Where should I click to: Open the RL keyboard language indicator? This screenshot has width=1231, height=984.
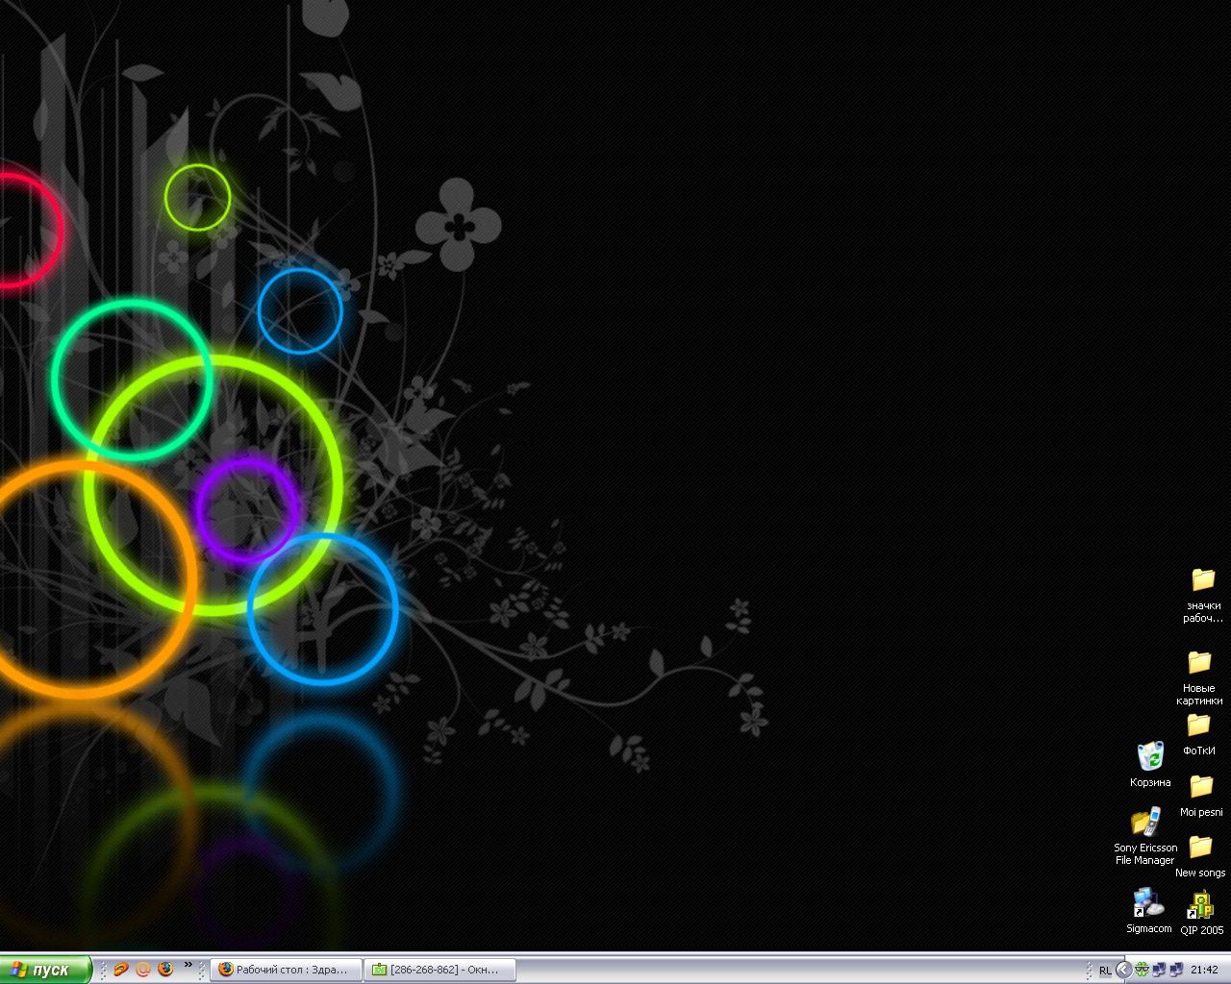click(x=1105, y=971)
